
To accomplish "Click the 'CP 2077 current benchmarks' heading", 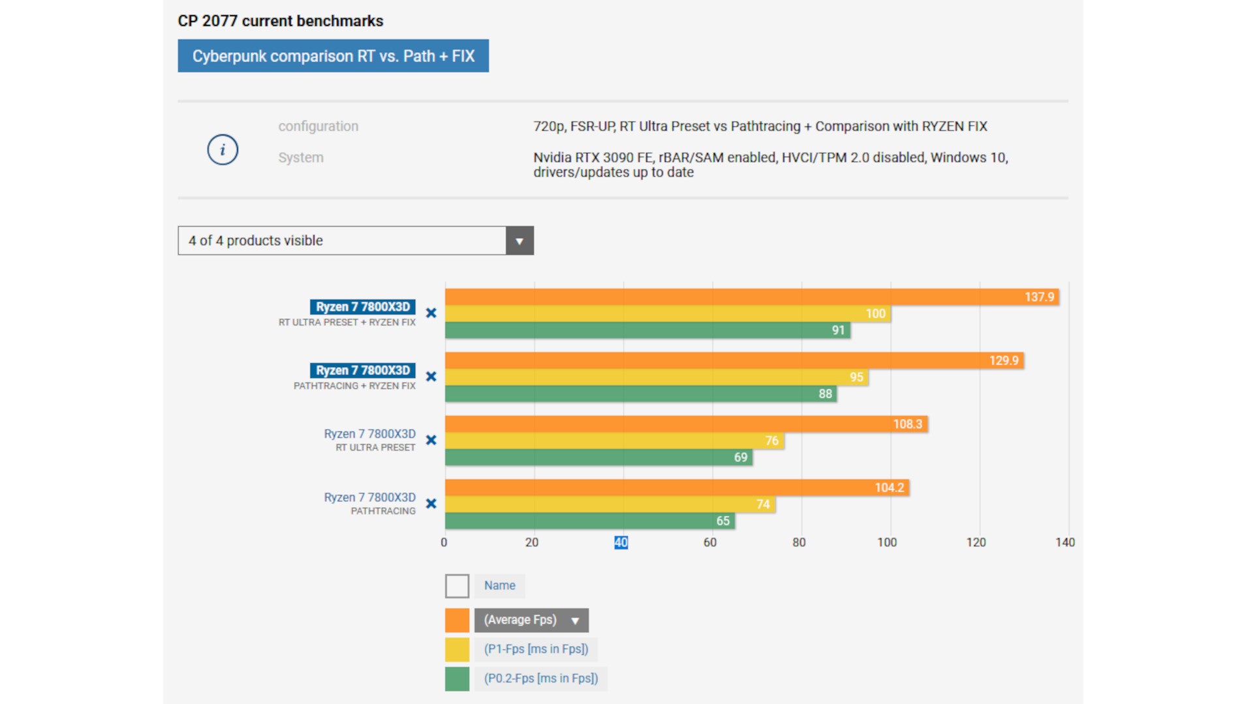I will point(281,21).
